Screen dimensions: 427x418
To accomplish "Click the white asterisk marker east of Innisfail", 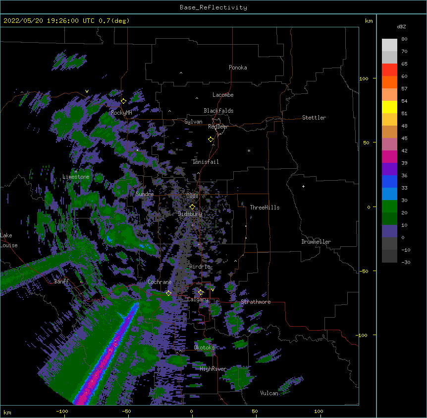I will [249, 150].
